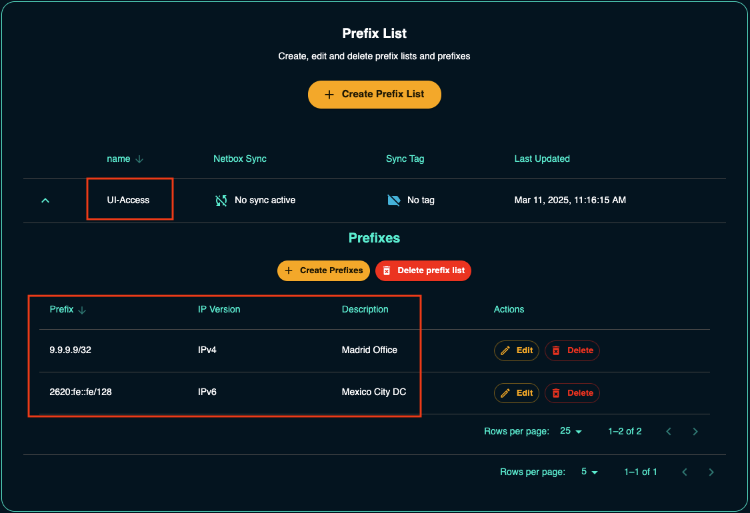Sort prefixes by IP Version header
This screenshot has width=750, height=513.
(x=219, y=310)
